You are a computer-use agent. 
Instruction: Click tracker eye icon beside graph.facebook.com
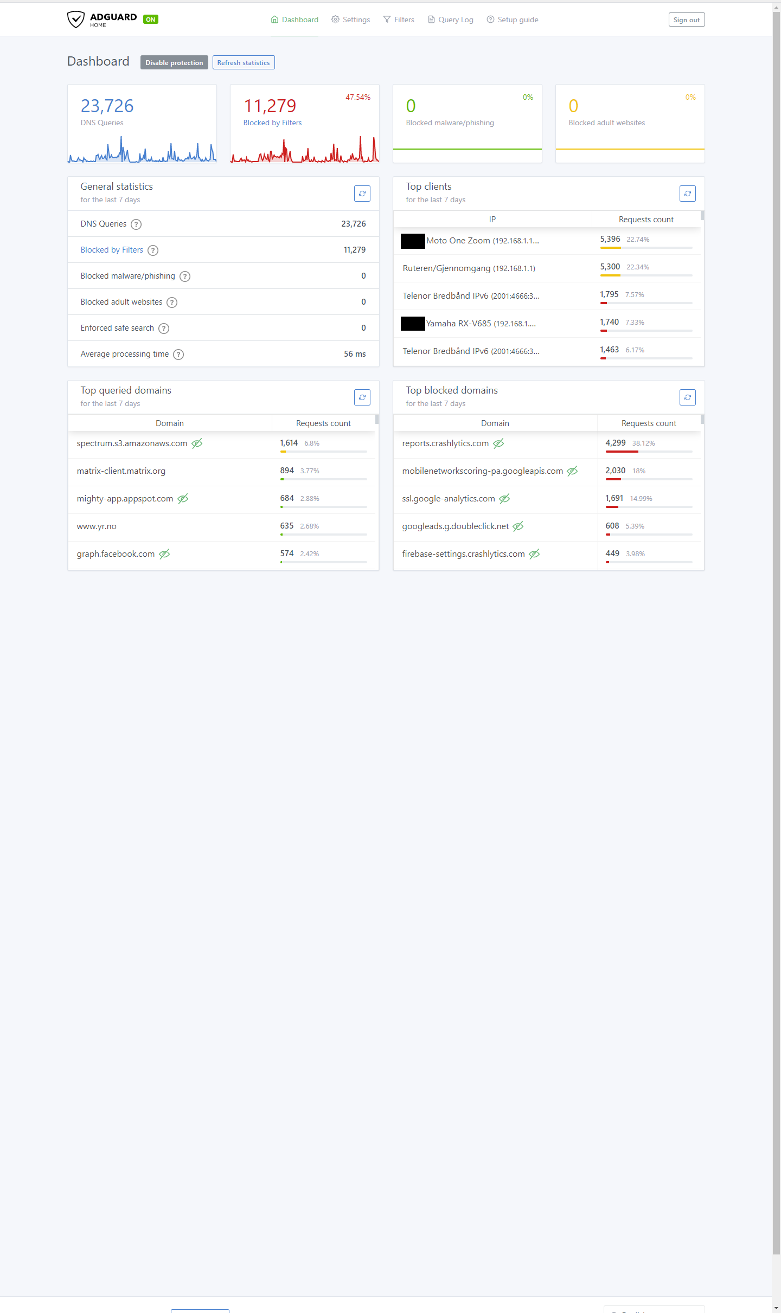tap(164, 554)
